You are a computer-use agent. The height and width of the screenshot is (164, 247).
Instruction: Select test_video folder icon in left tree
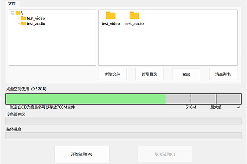[23, 18]
